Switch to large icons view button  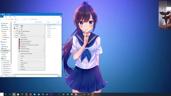60,76
